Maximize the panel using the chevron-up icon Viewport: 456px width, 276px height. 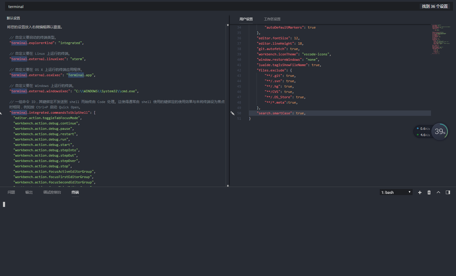438,192
